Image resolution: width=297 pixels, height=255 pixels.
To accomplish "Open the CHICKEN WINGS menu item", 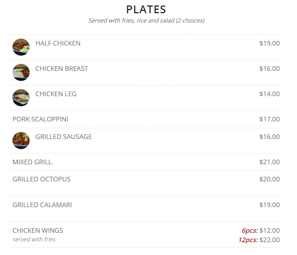I will pos(38,230).
